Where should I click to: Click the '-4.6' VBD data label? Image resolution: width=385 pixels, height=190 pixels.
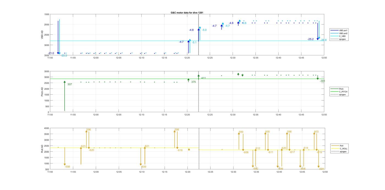[x=244, y=23]
